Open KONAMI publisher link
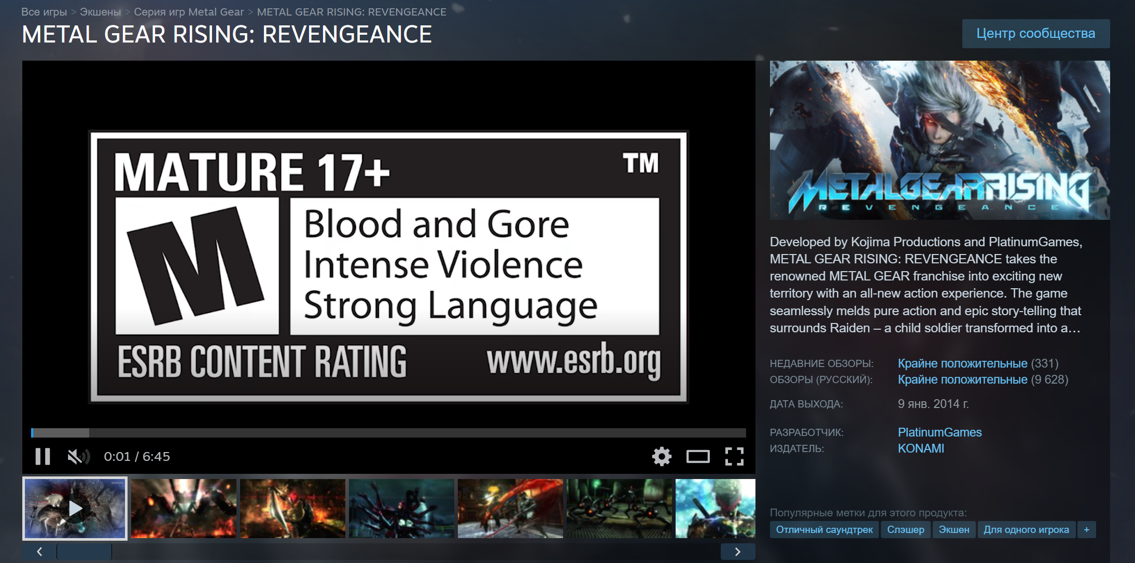The width and height of the screenshot is (1135, 563). (920, 448)
